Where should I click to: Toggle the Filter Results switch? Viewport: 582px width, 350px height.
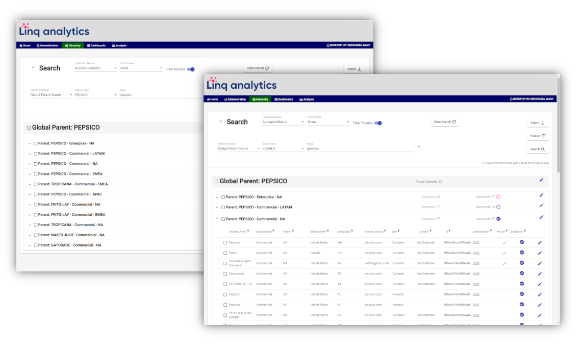[378, 122]
